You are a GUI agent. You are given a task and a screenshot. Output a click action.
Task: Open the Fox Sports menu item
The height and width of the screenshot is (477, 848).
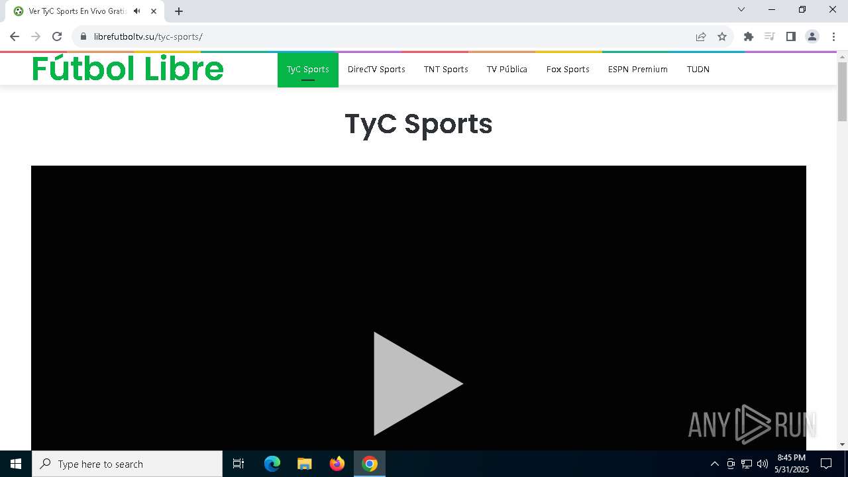(568, 69)
